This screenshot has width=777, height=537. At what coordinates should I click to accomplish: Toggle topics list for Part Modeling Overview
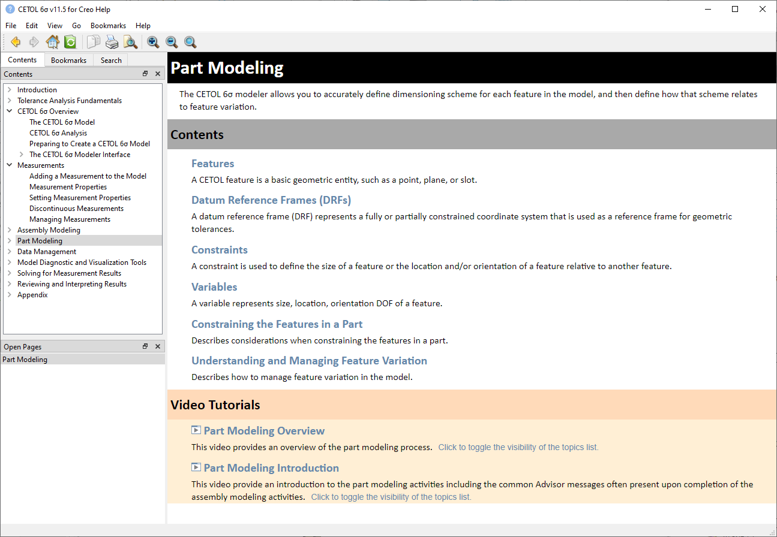coord(518,447)
